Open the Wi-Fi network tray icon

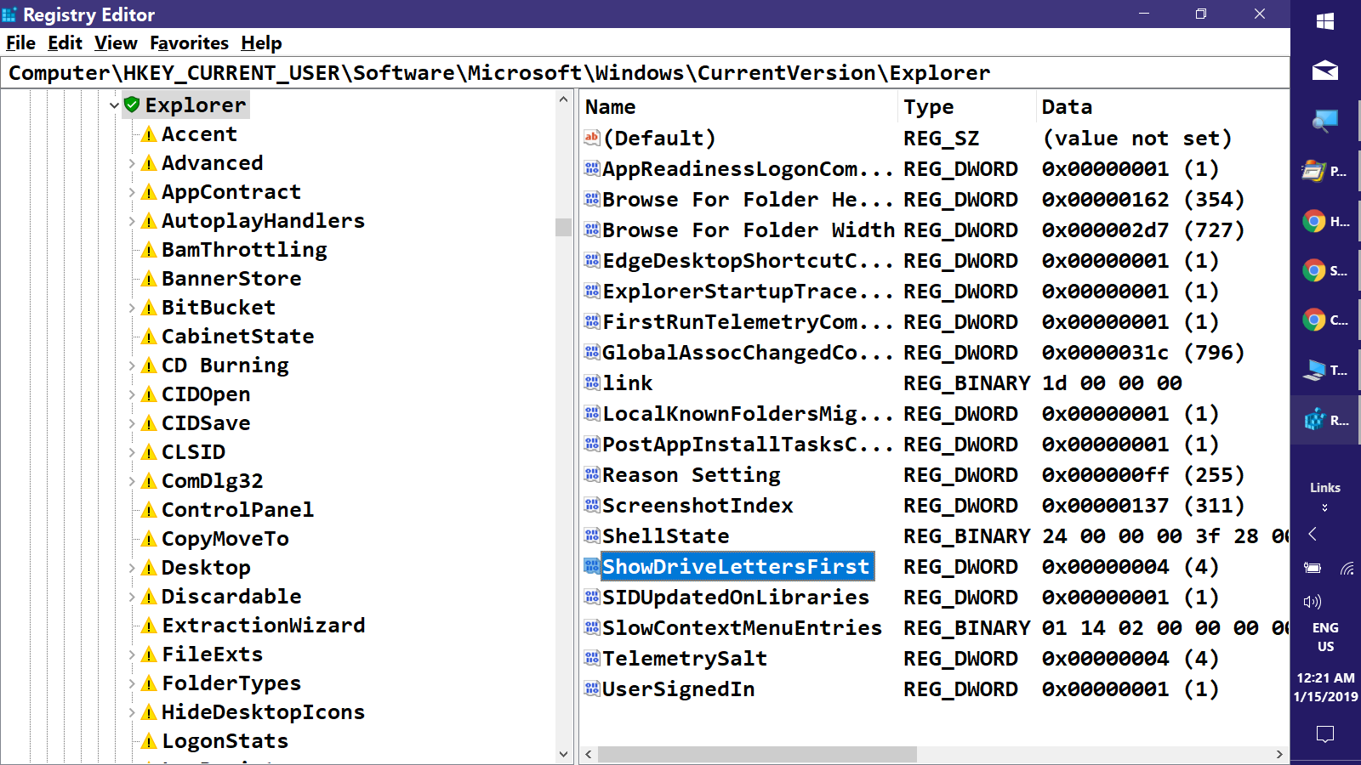(1347, 568)
